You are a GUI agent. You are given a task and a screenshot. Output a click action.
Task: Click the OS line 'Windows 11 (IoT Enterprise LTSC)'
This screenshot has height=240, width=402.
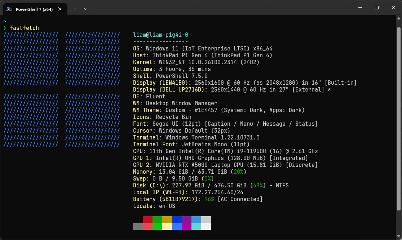click(198, 49)
